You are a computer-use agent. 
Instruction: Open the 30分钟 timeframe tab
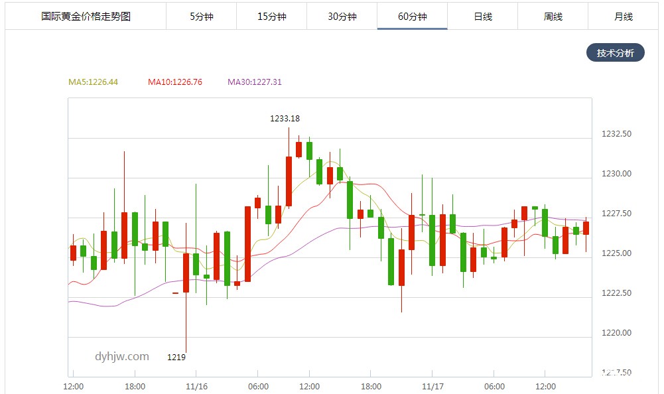click(x=342, y=17)
